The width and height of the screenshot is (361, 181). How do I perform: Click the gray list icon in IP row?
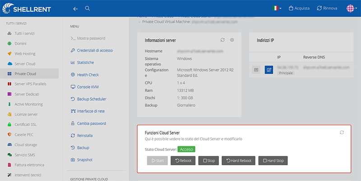(x=256, y=70)
